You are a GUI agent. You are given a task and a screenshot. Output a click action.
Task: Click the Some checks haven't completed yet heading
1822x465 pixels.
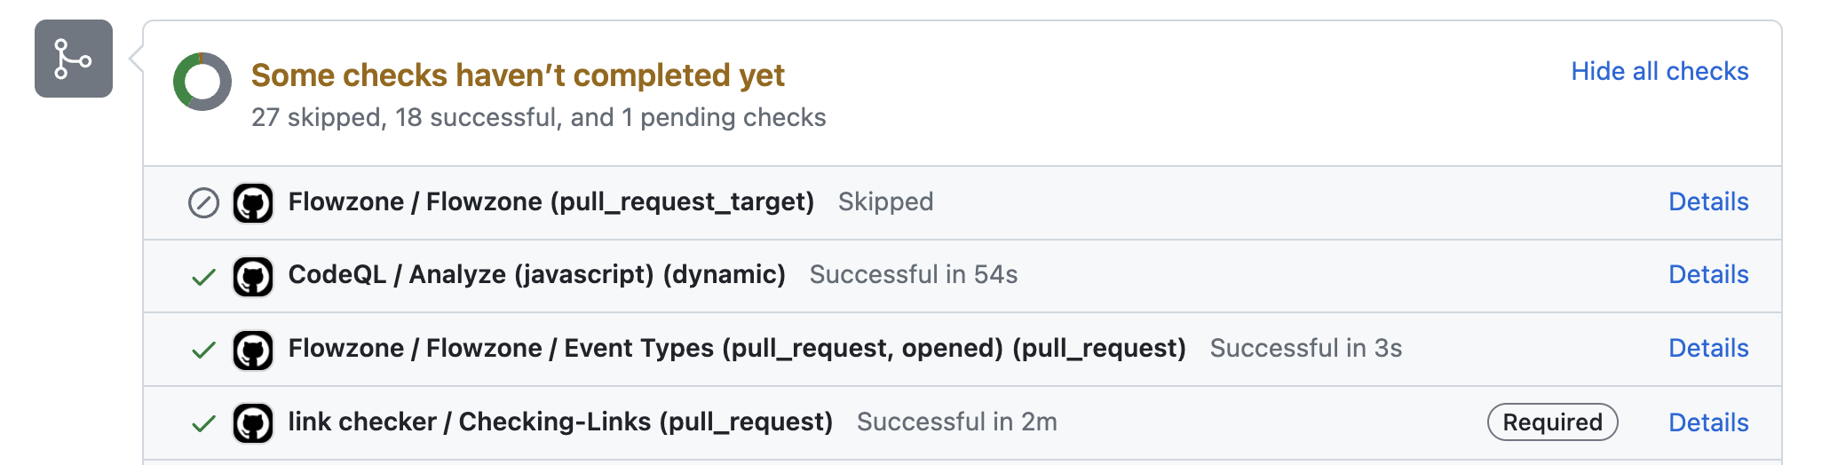[518, 75]
